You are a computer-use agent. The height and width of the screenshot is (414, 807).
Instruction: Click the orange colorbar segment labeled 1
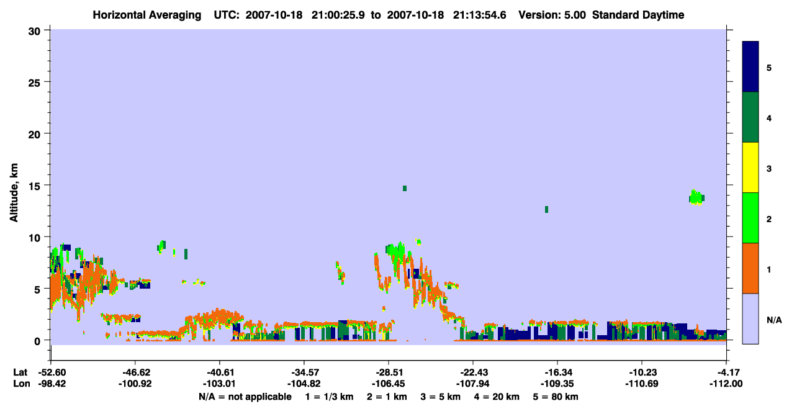[751, 268]
